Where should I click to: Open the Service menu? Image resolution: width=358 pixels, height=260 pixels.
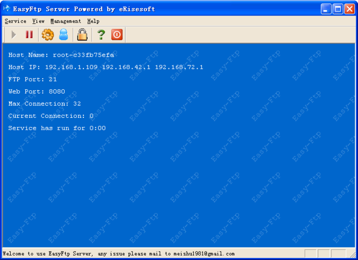pyautogui.click(x=15, y=21)
